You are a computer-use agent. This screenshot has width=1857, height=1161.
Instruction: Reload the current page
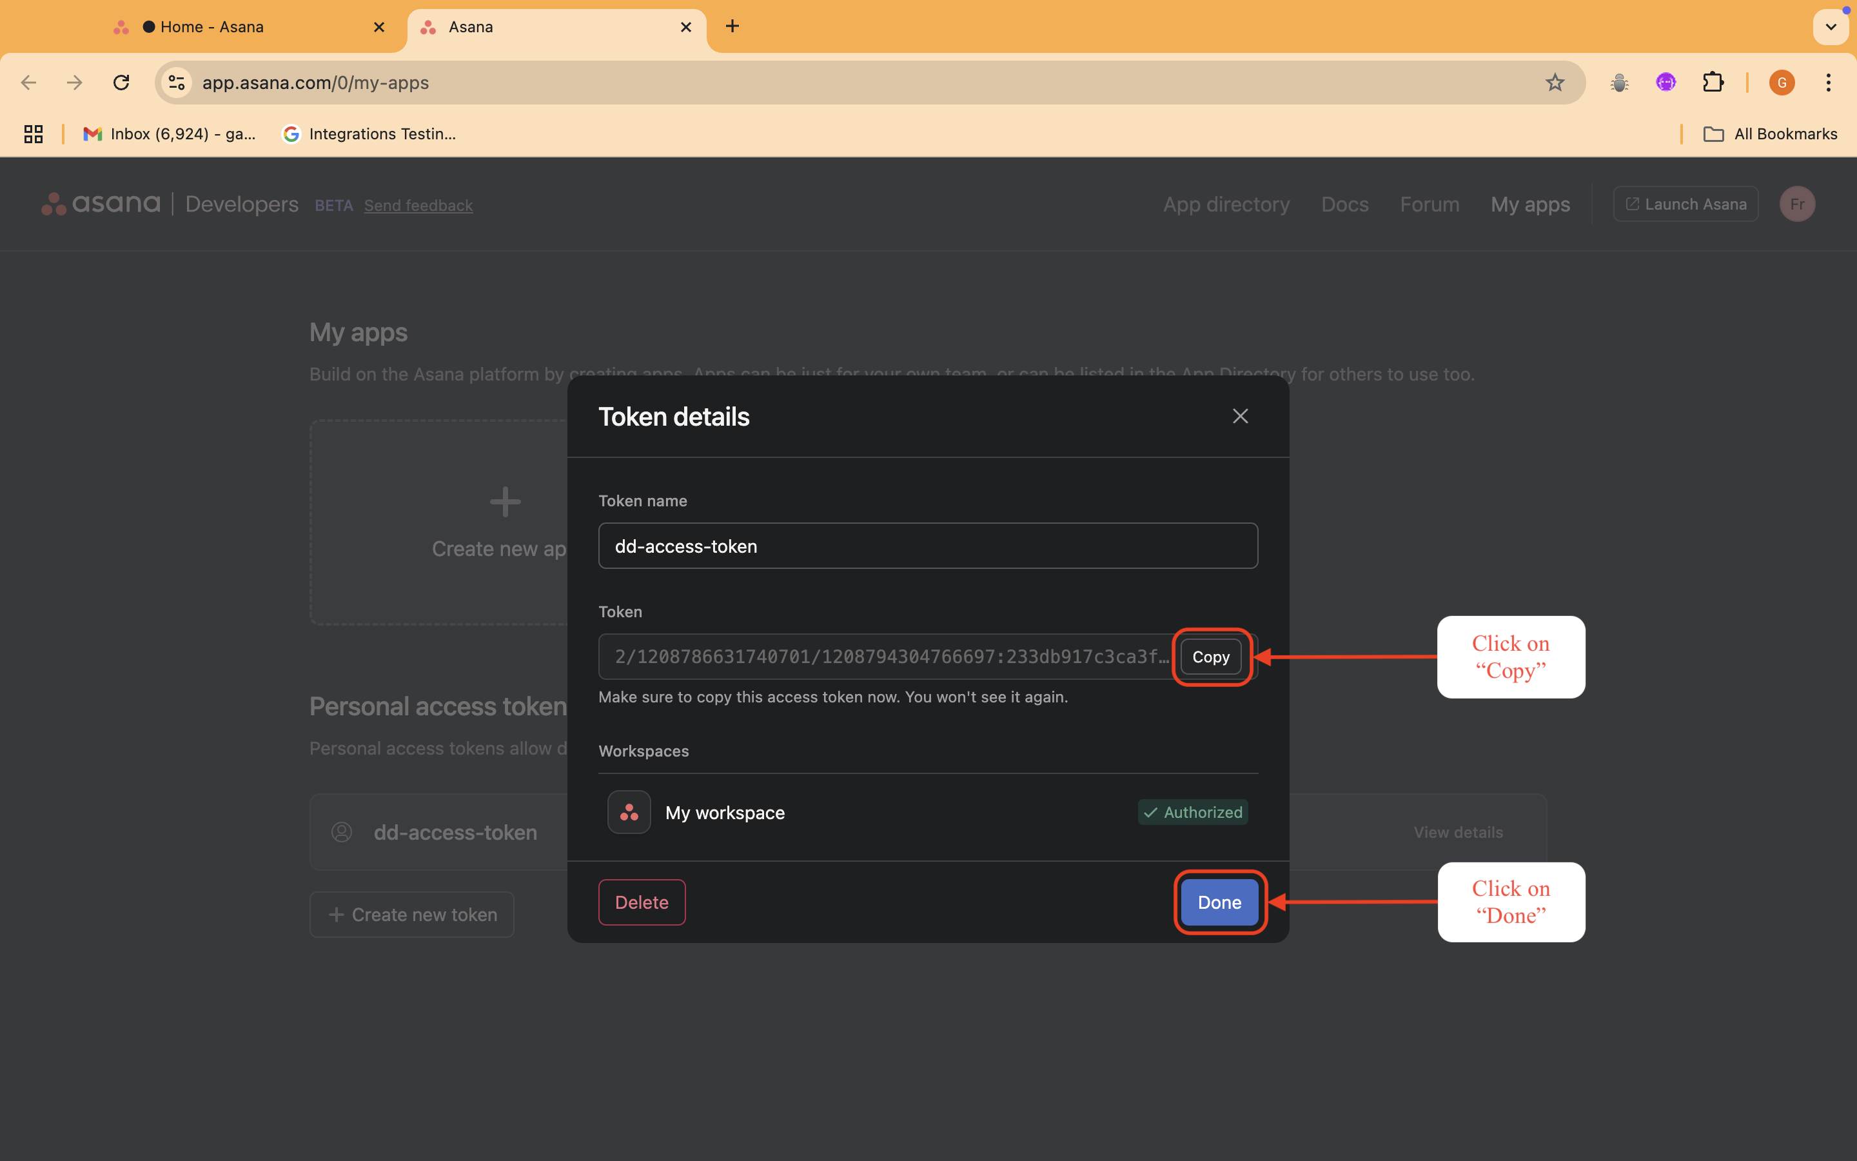(121, 82)
